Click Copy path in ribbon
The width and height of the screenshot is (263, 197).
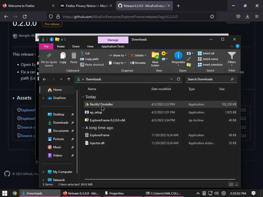pos(89,59)
